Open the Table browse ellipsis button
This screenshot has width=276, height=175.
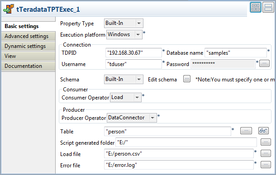coord(246,131)
